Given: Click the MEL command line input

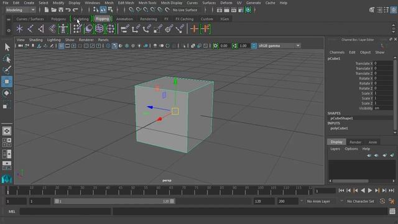Looking at the screenshot, I should pyautogui.click(x=65, y=212).
